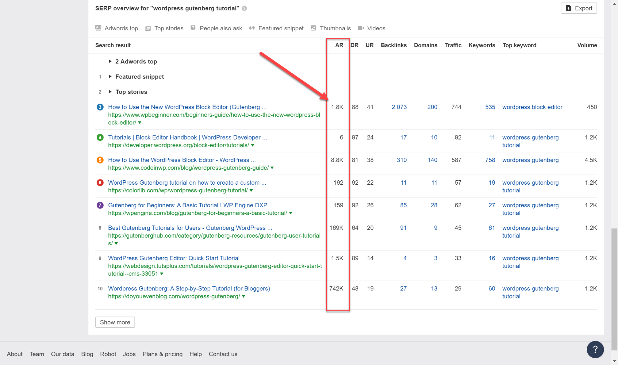Expand the Top stories row
The image size is (618, 365).
click(110, 92)
